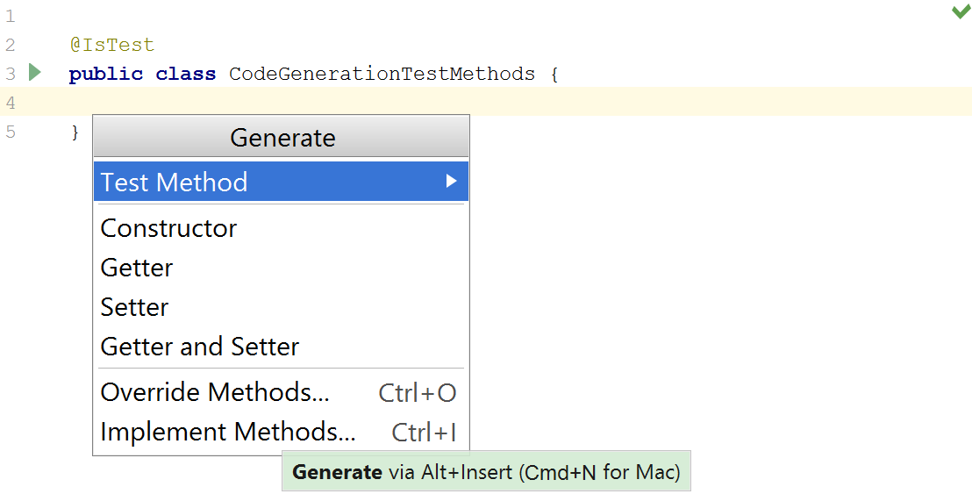Select the Test Method menu entry
Viewport: 972px width, 494px height.
[x=175, y=183]
